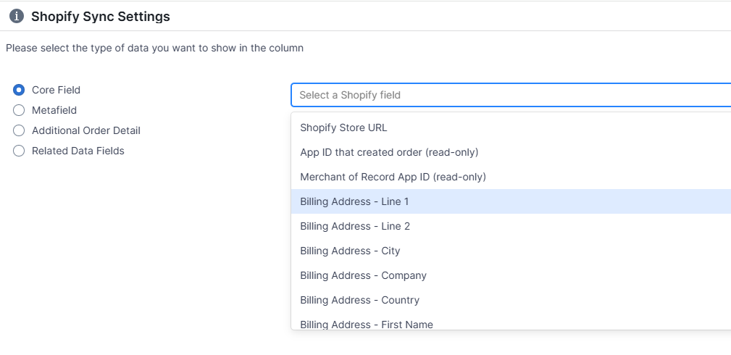Pick 'App ID that created order (read-only)'
The width and height of the screenshot is (731, 355).
[511, 152]
